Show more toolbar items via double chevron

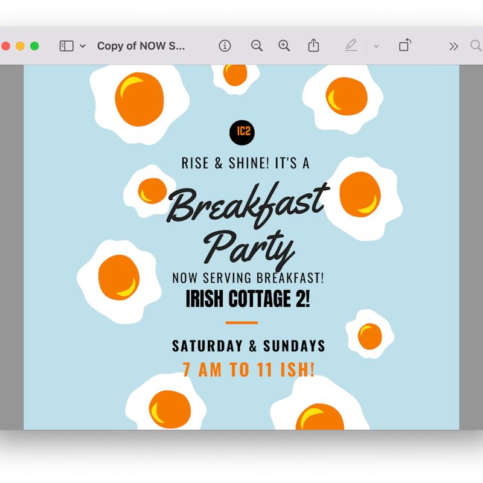453,46
